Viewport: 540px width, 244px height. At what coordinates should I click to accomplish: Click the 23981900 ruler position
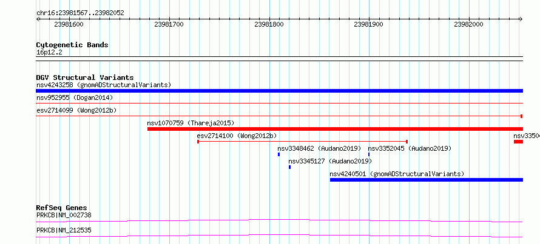[x=369, y=24]
